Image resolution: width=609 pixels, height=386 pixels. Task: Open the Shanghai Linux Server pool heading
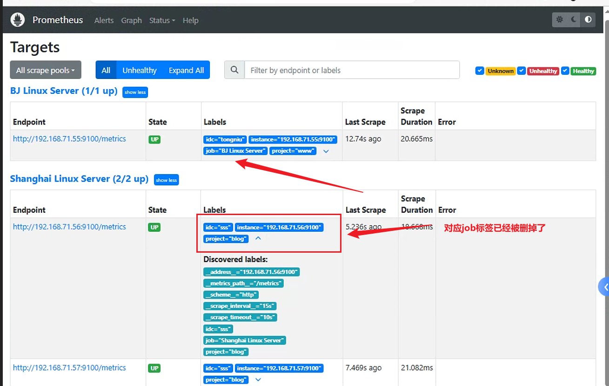pyautogui.click(x=79, y=179)
